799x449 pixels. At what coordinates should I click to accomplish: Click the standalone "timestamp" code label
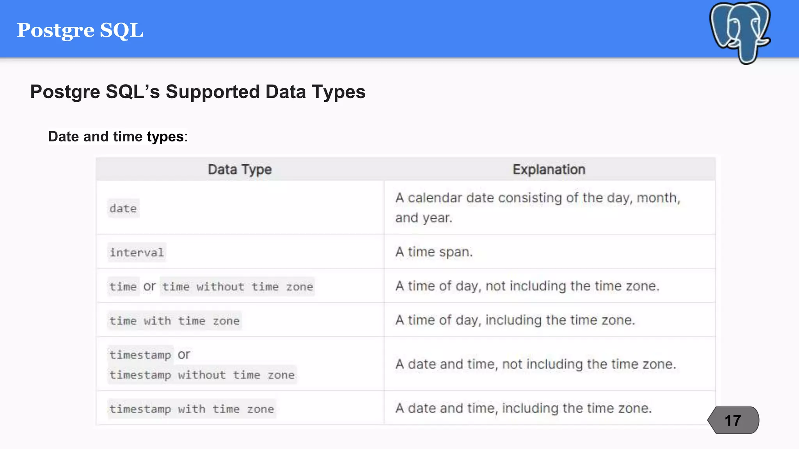pyautogui.click(x=140, y=355)
